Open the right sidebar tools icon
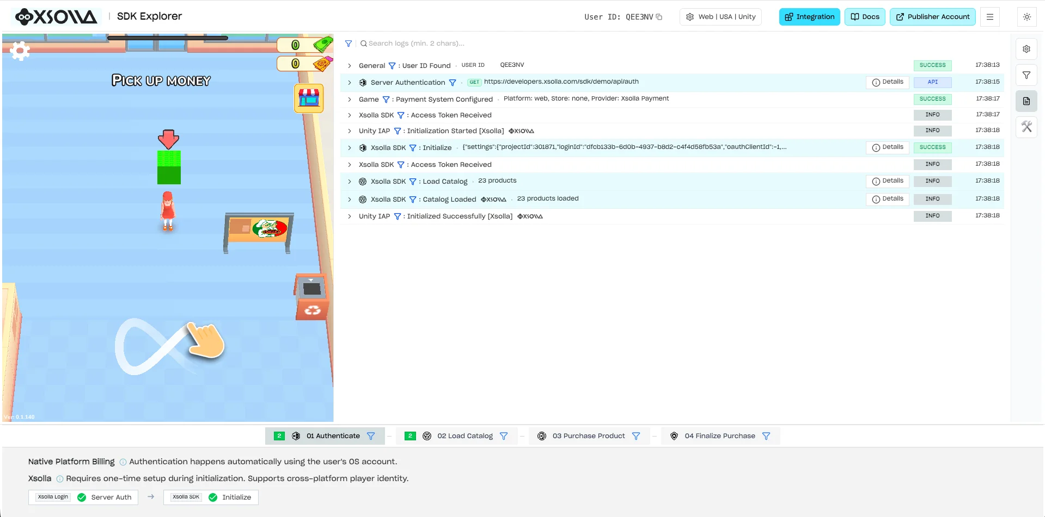 [1026, 127]
